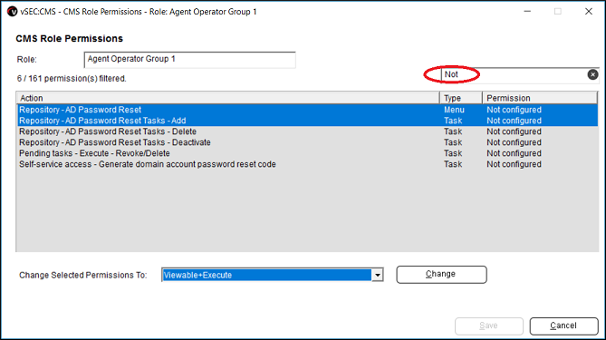Viewport: 606px width, 340px height.
Task: Select row AD Password Reset Tasks - Delete
Action: click(x=307, y=131)
